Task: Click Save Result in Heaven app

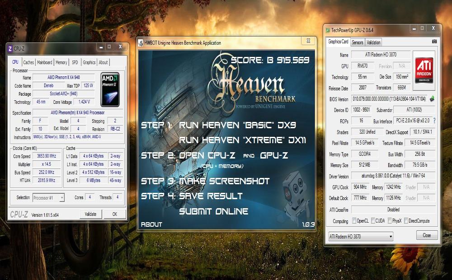Action: [211, 196]
